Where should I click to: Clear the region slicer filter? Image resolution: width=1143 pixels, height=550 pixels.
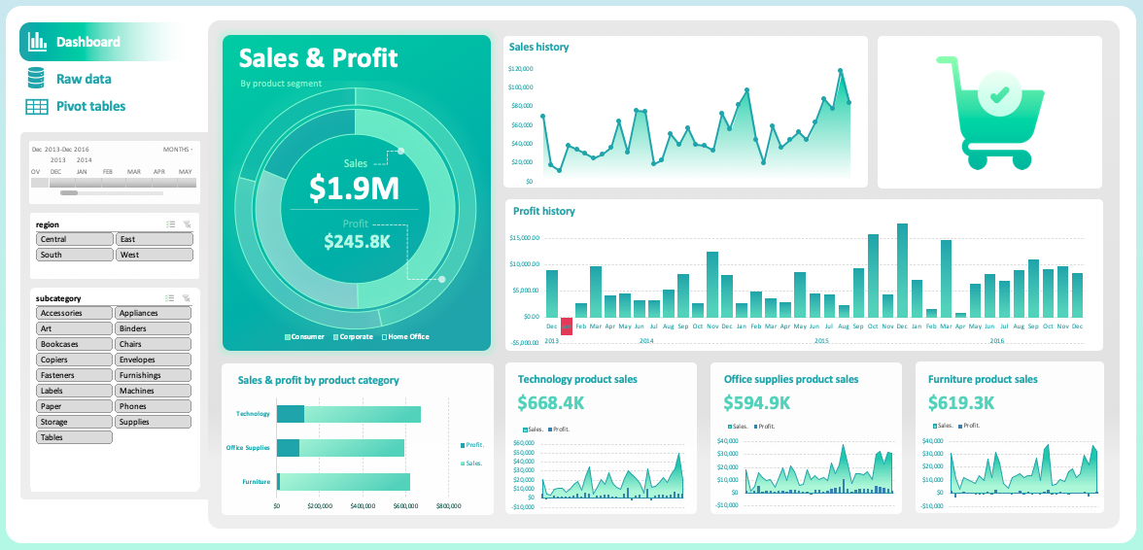point(188,224)
